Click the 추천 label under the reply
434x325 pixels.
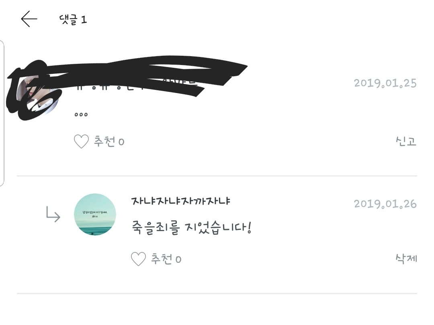tap(162, 259)
